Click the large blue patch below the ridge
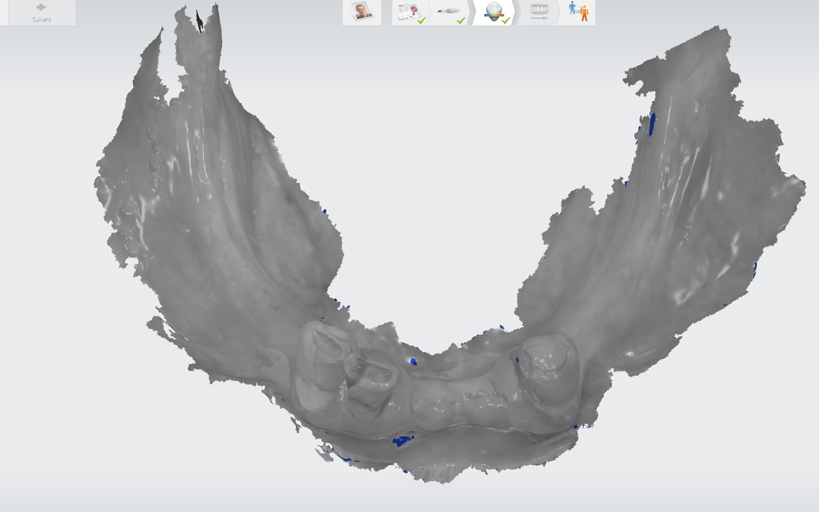The height and width of the screenshot is (512, 819). coord(401,440)
